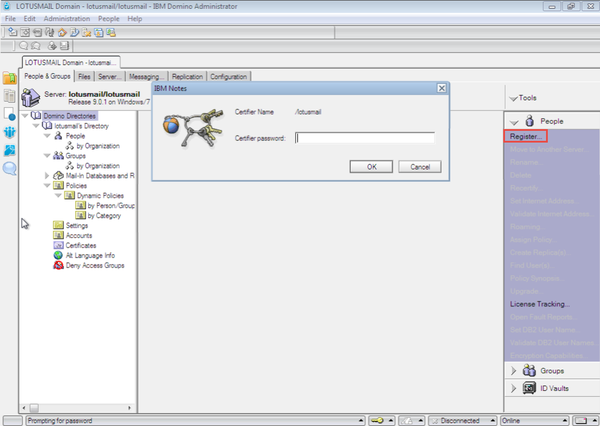The height and width of the screenshot is (426, 600).
Task: Select the People & Groups tab
Action: coord(48,76)
